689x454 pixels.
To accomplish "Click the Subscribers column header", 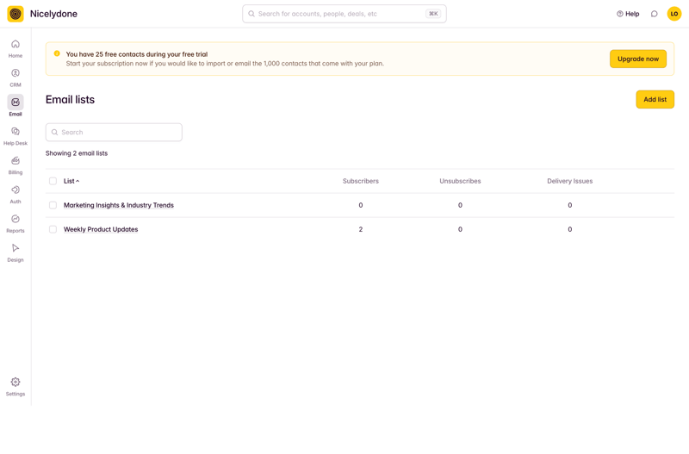I will pyautogui.click(x=361, y=181).
